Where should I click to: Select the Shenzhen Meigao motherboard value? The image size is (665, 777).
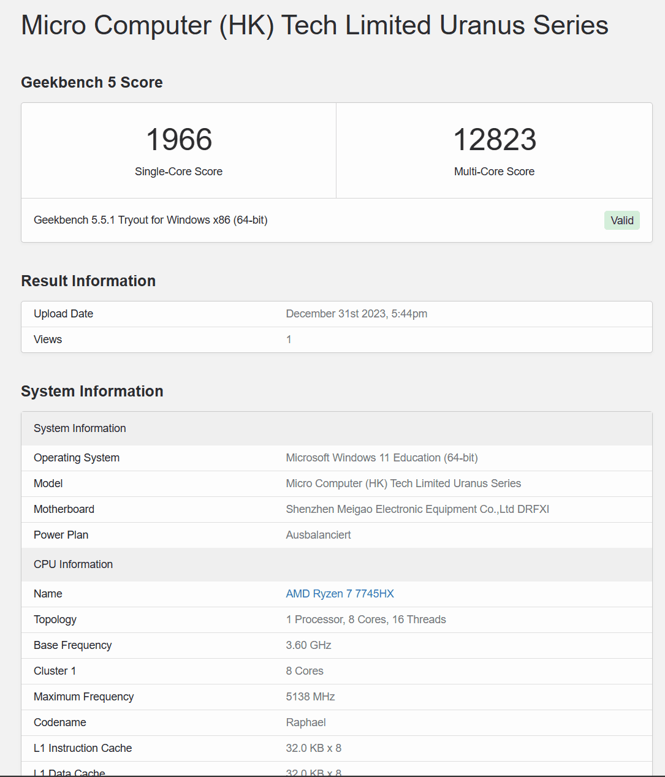pyautogui.click(x=417, y=509)
